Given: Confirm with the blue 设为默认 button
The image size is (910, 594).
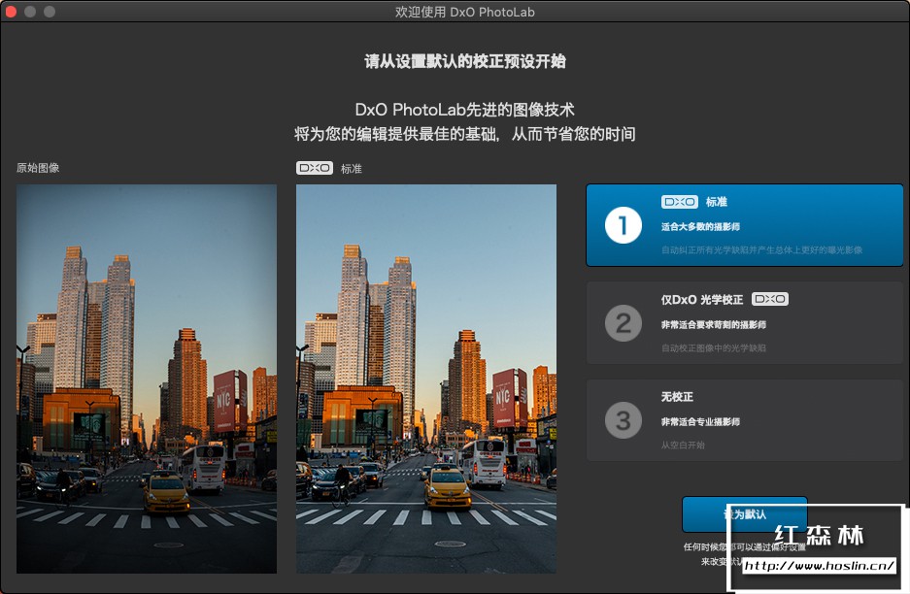Looking at the screenshot, I should click(x=745, y=514).
